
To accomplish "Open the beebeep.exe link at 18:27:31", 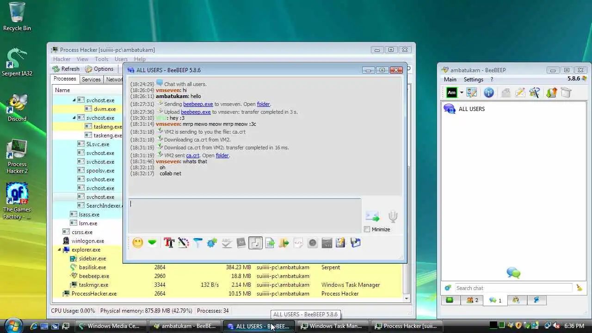I will pyautogui.click(x=198, y=104).
